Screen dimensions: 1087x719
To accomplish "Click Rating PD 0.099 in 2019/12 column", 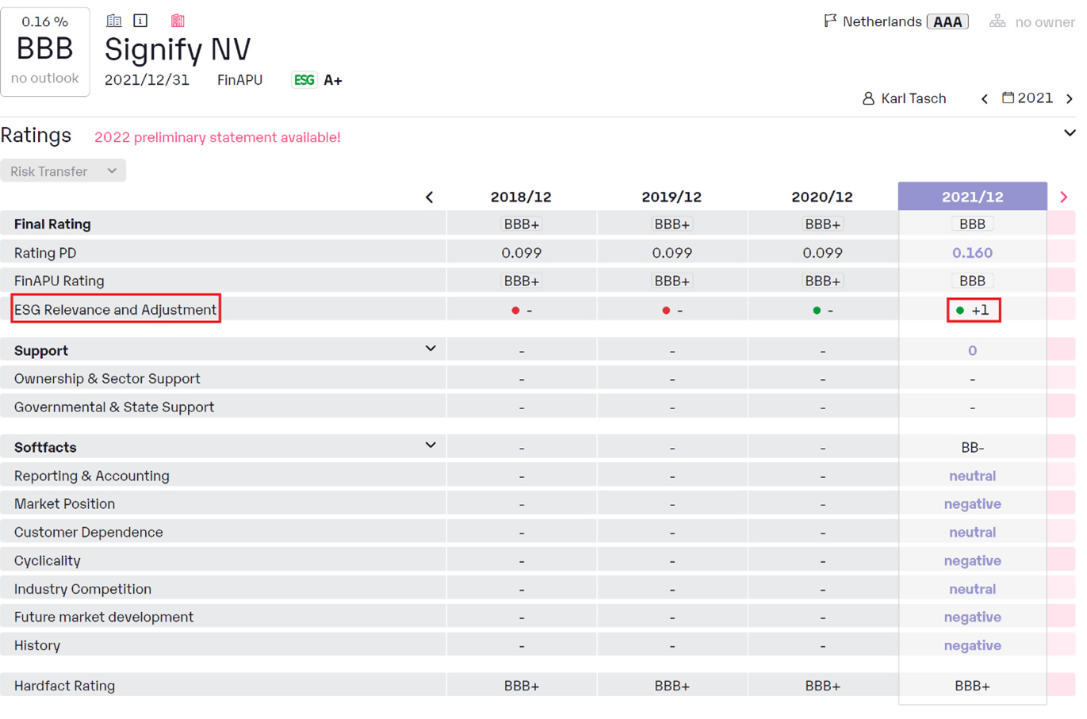I will [x=672, y=253].
